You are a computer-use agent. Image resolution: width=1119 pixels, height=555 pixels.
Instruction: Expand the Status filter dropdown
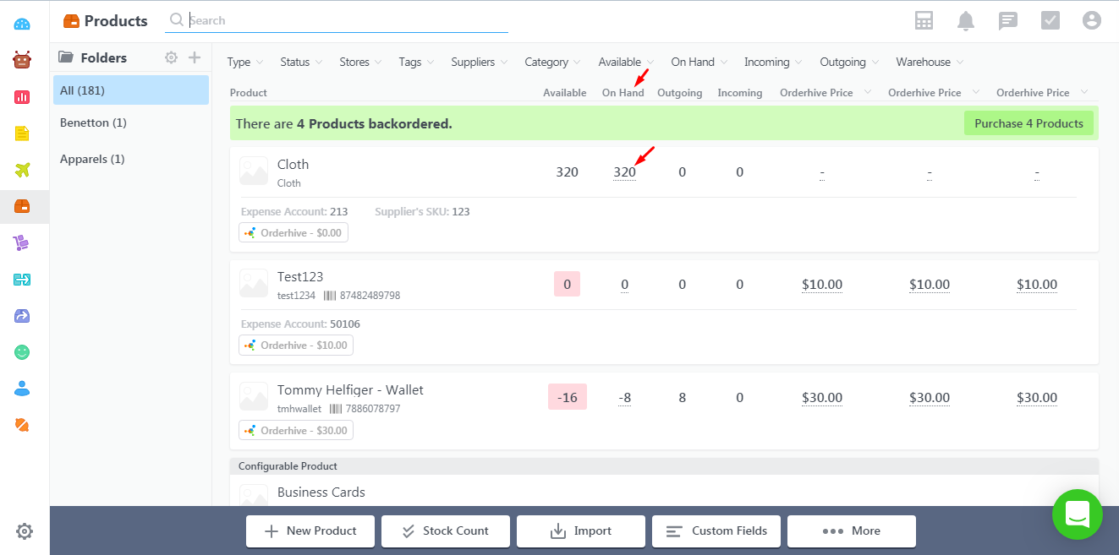pyautogui.click(x=301, y=62)
